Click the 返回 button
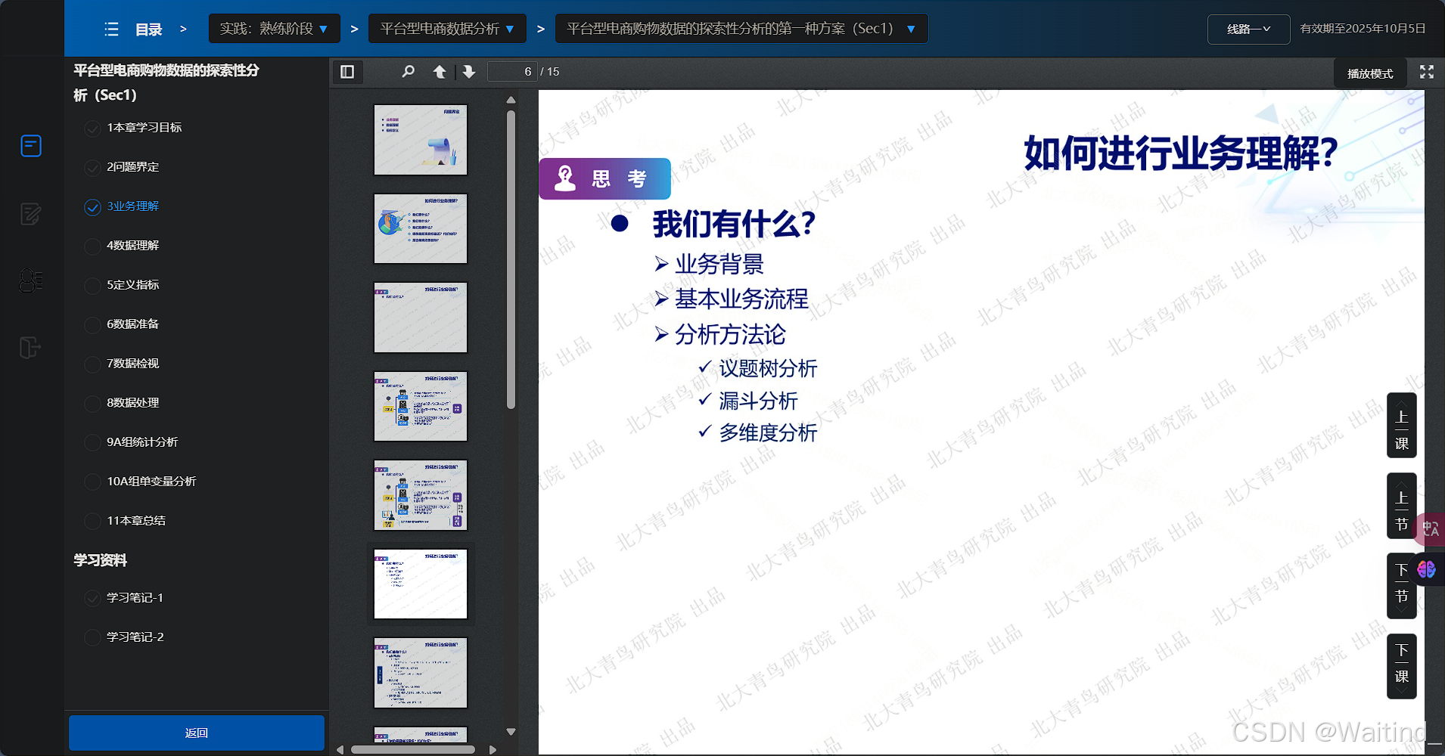Image resolution: width=1445 pixels, height=756 pixels. click(x=197, y=733)
